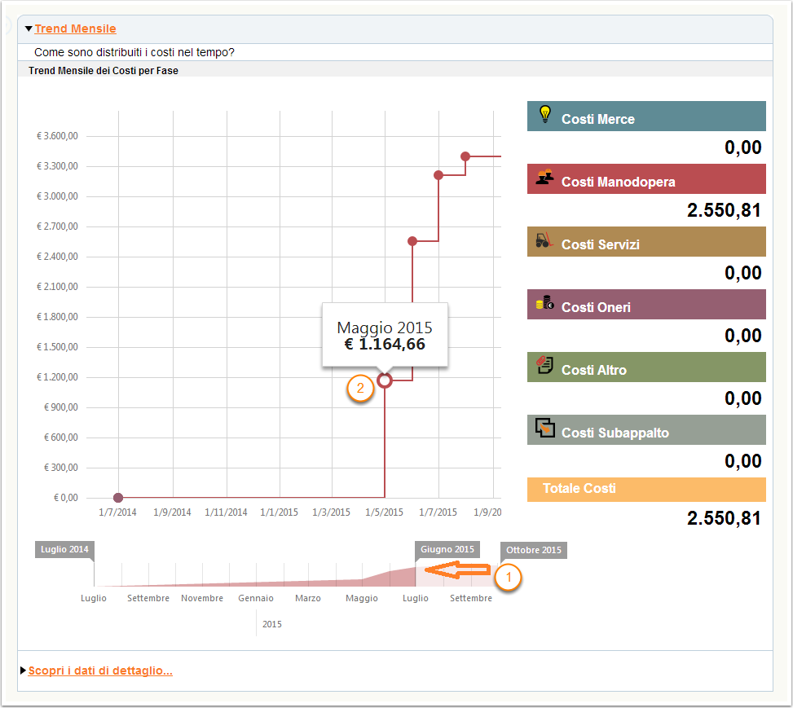The image size is (793, 708).
Task: Click the Giugno 2015 range slider handle
Action: pos(447,550)
